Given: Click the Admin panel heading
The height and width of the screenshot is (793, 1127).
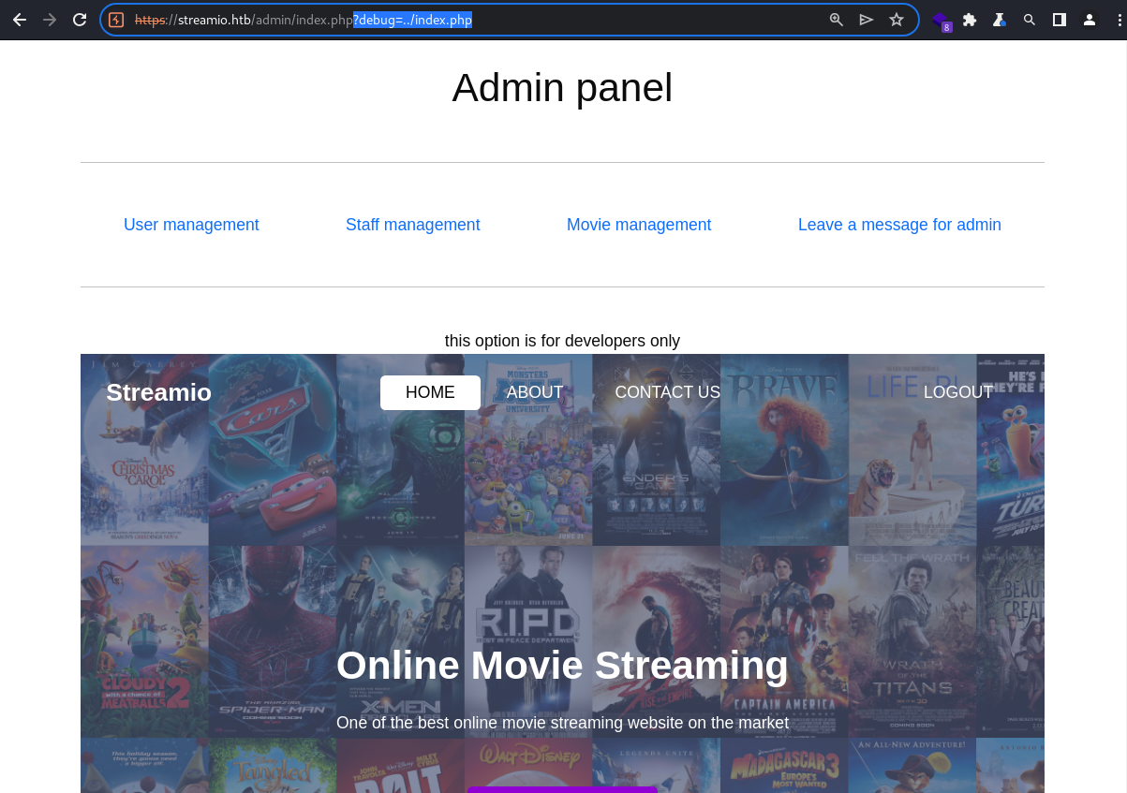Looking at the screenshot, I should click(x=562, y=88).
